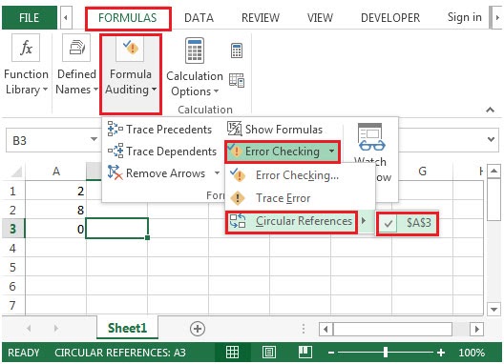
Task: Open the Formula Auditing group
Action: [x=131, y=73]
